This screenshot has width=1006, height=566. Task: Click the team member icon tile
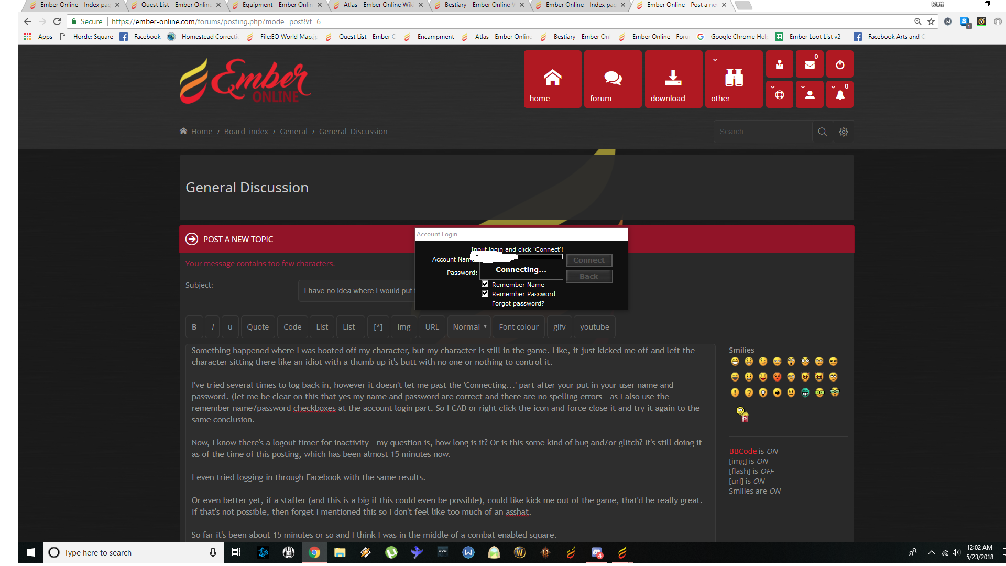click(x=779, y=64)
